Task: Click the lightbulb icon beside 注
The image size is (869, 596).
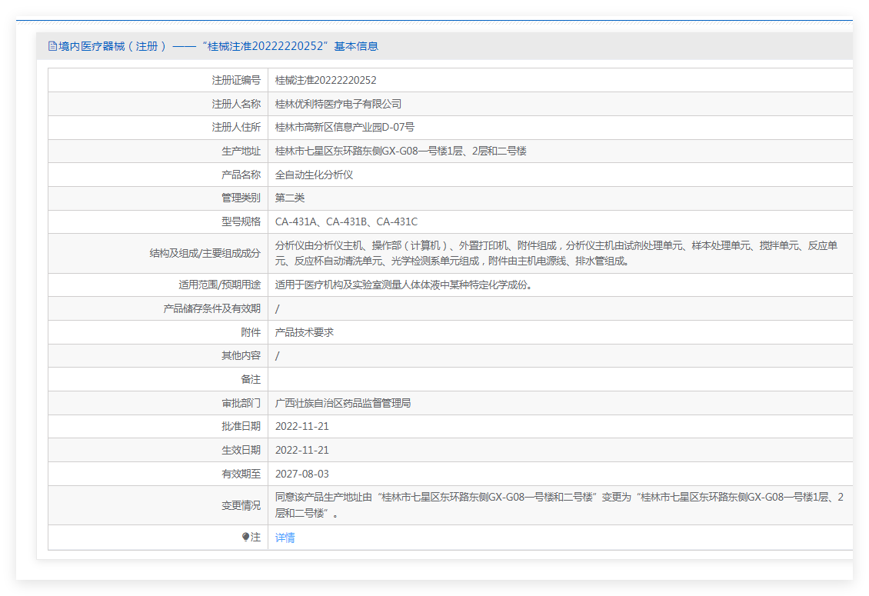Action: point(246,538)
